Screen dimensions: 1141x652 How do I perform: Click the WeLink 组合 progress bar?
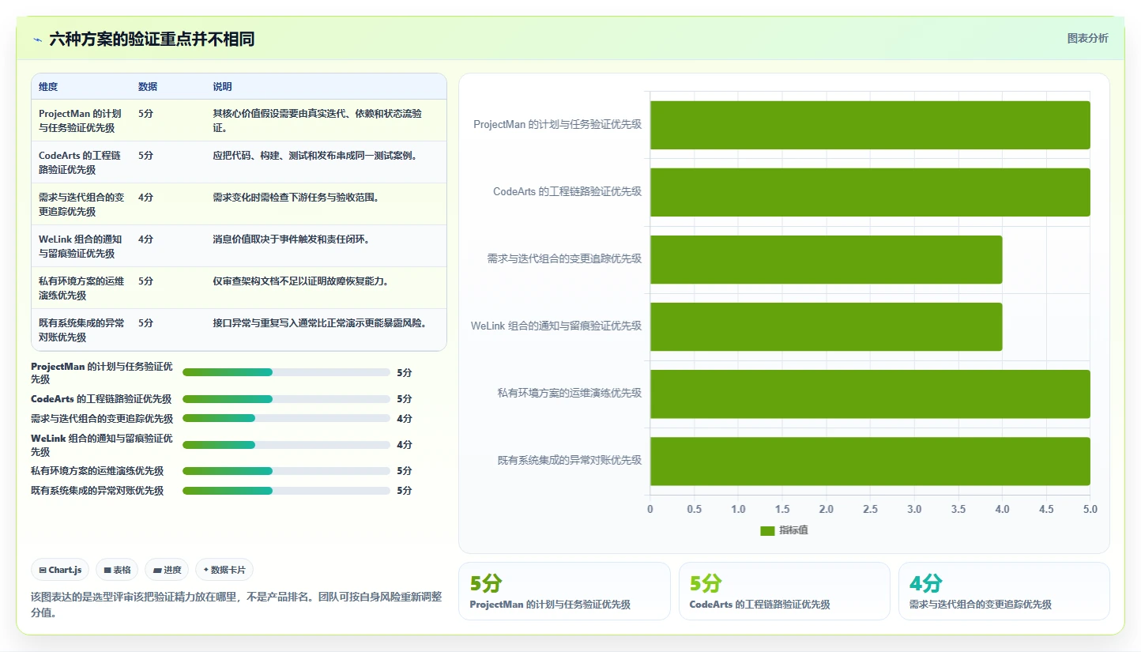tap(286, 445)
